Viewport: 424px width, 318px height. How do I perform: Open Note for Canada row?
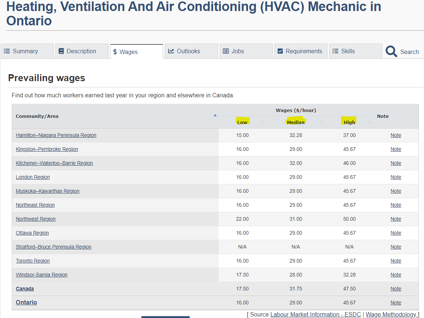coord(396,289)
